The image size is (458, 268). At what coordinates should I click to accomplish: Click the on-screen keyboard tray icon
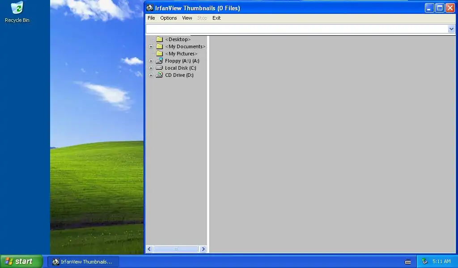click(x=408, y=262)
